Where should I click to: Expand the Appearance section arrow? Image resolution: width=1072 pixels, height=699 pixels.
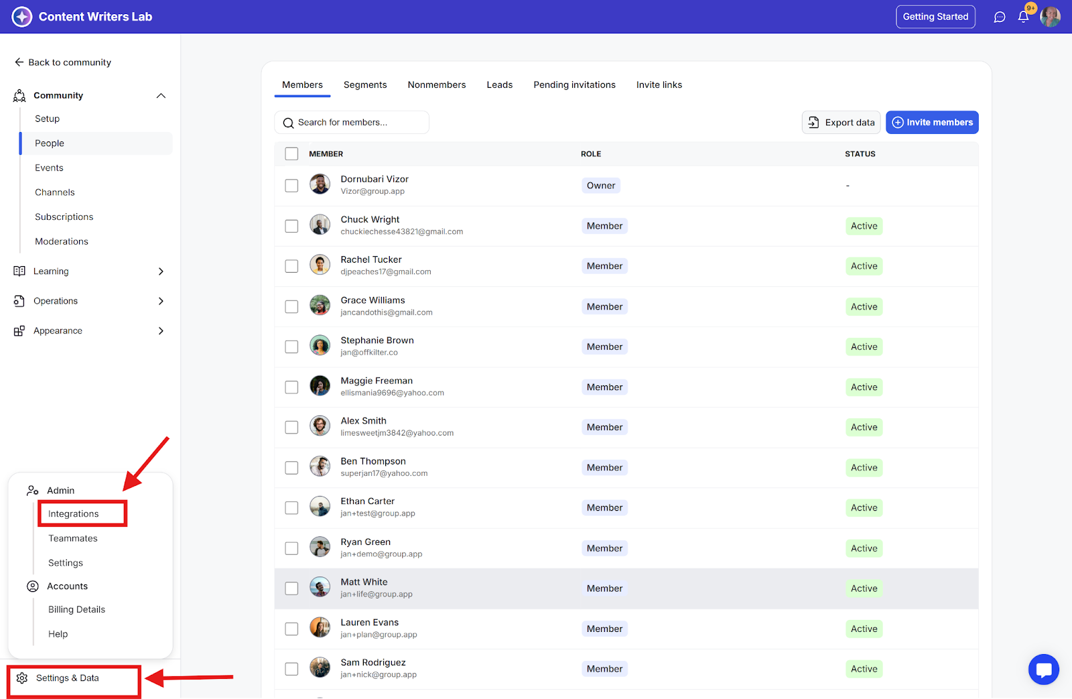161,331
